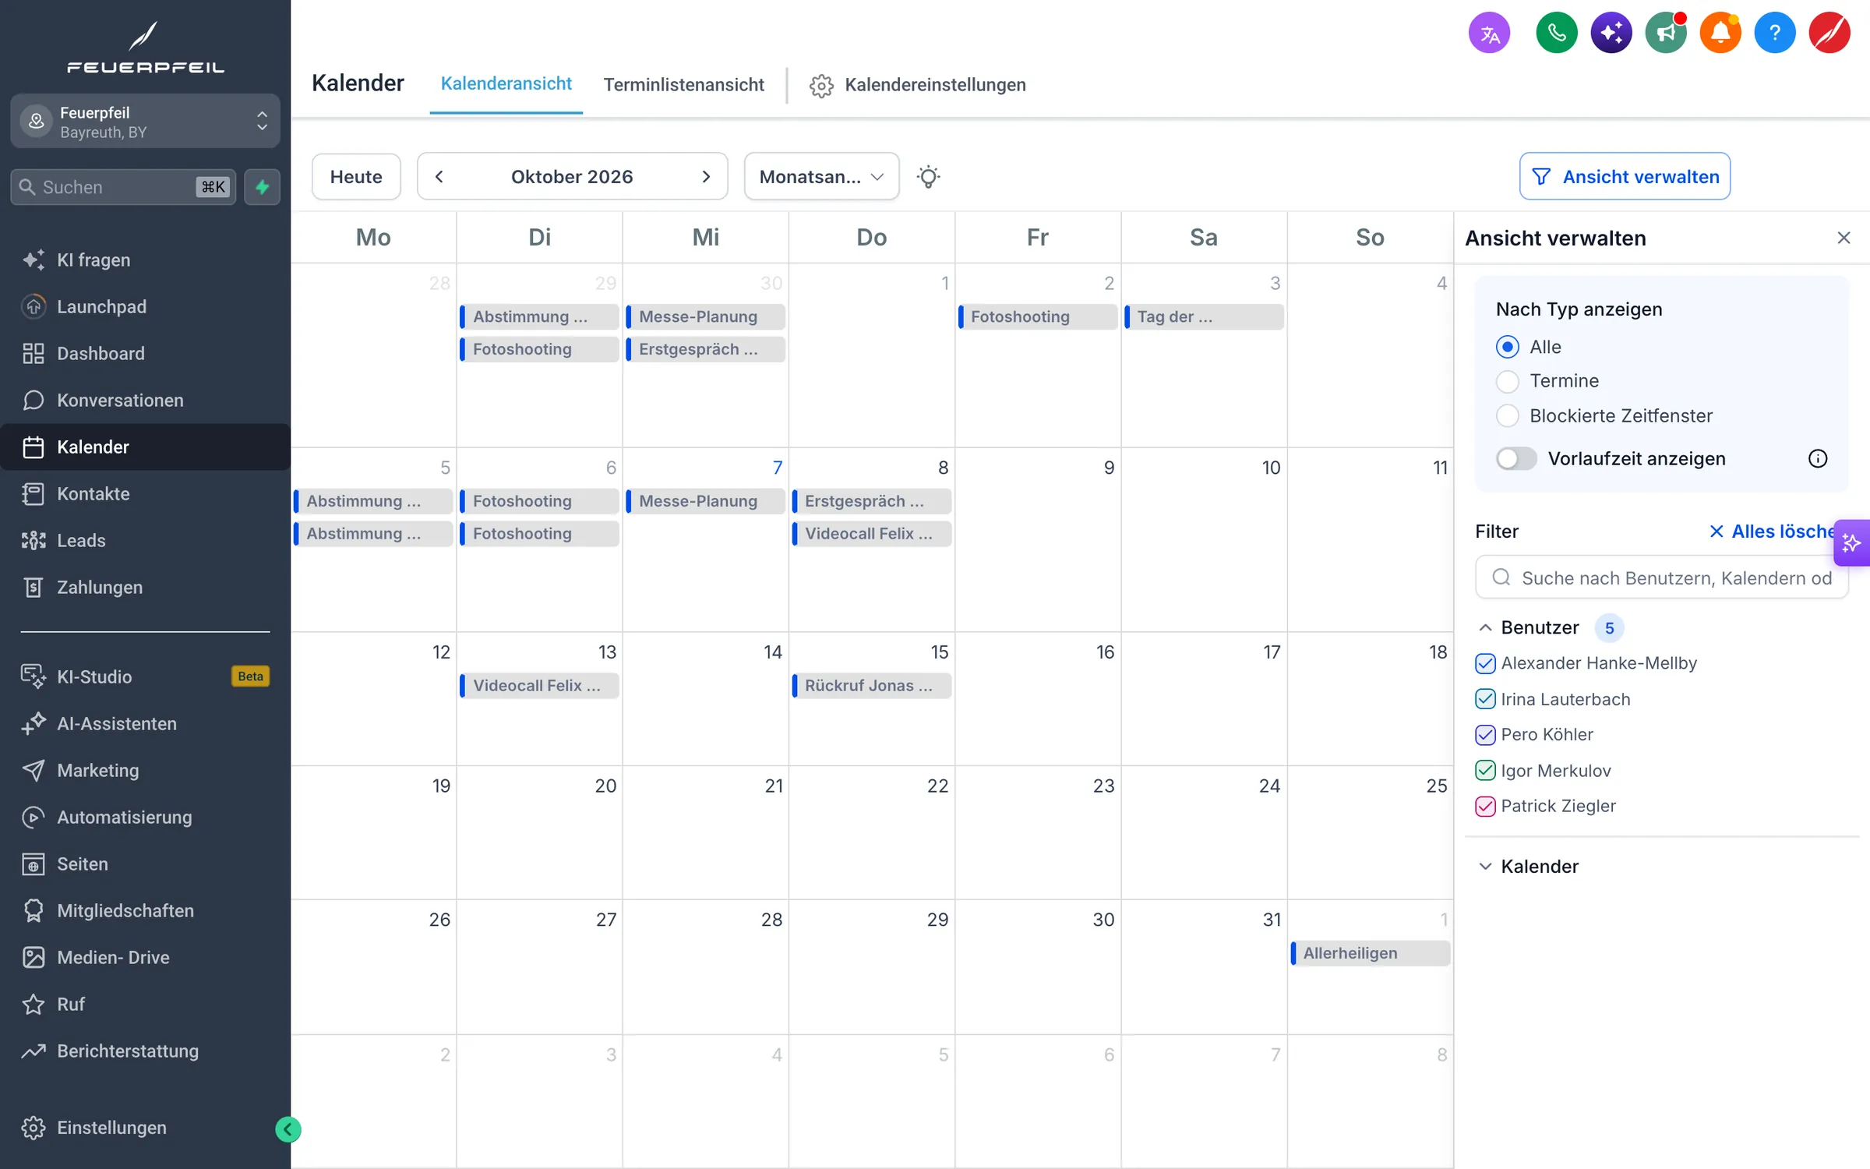Uncheck Irina Lauterbach checkbox
The image size is (1870, 1169).
(1485, 699)
